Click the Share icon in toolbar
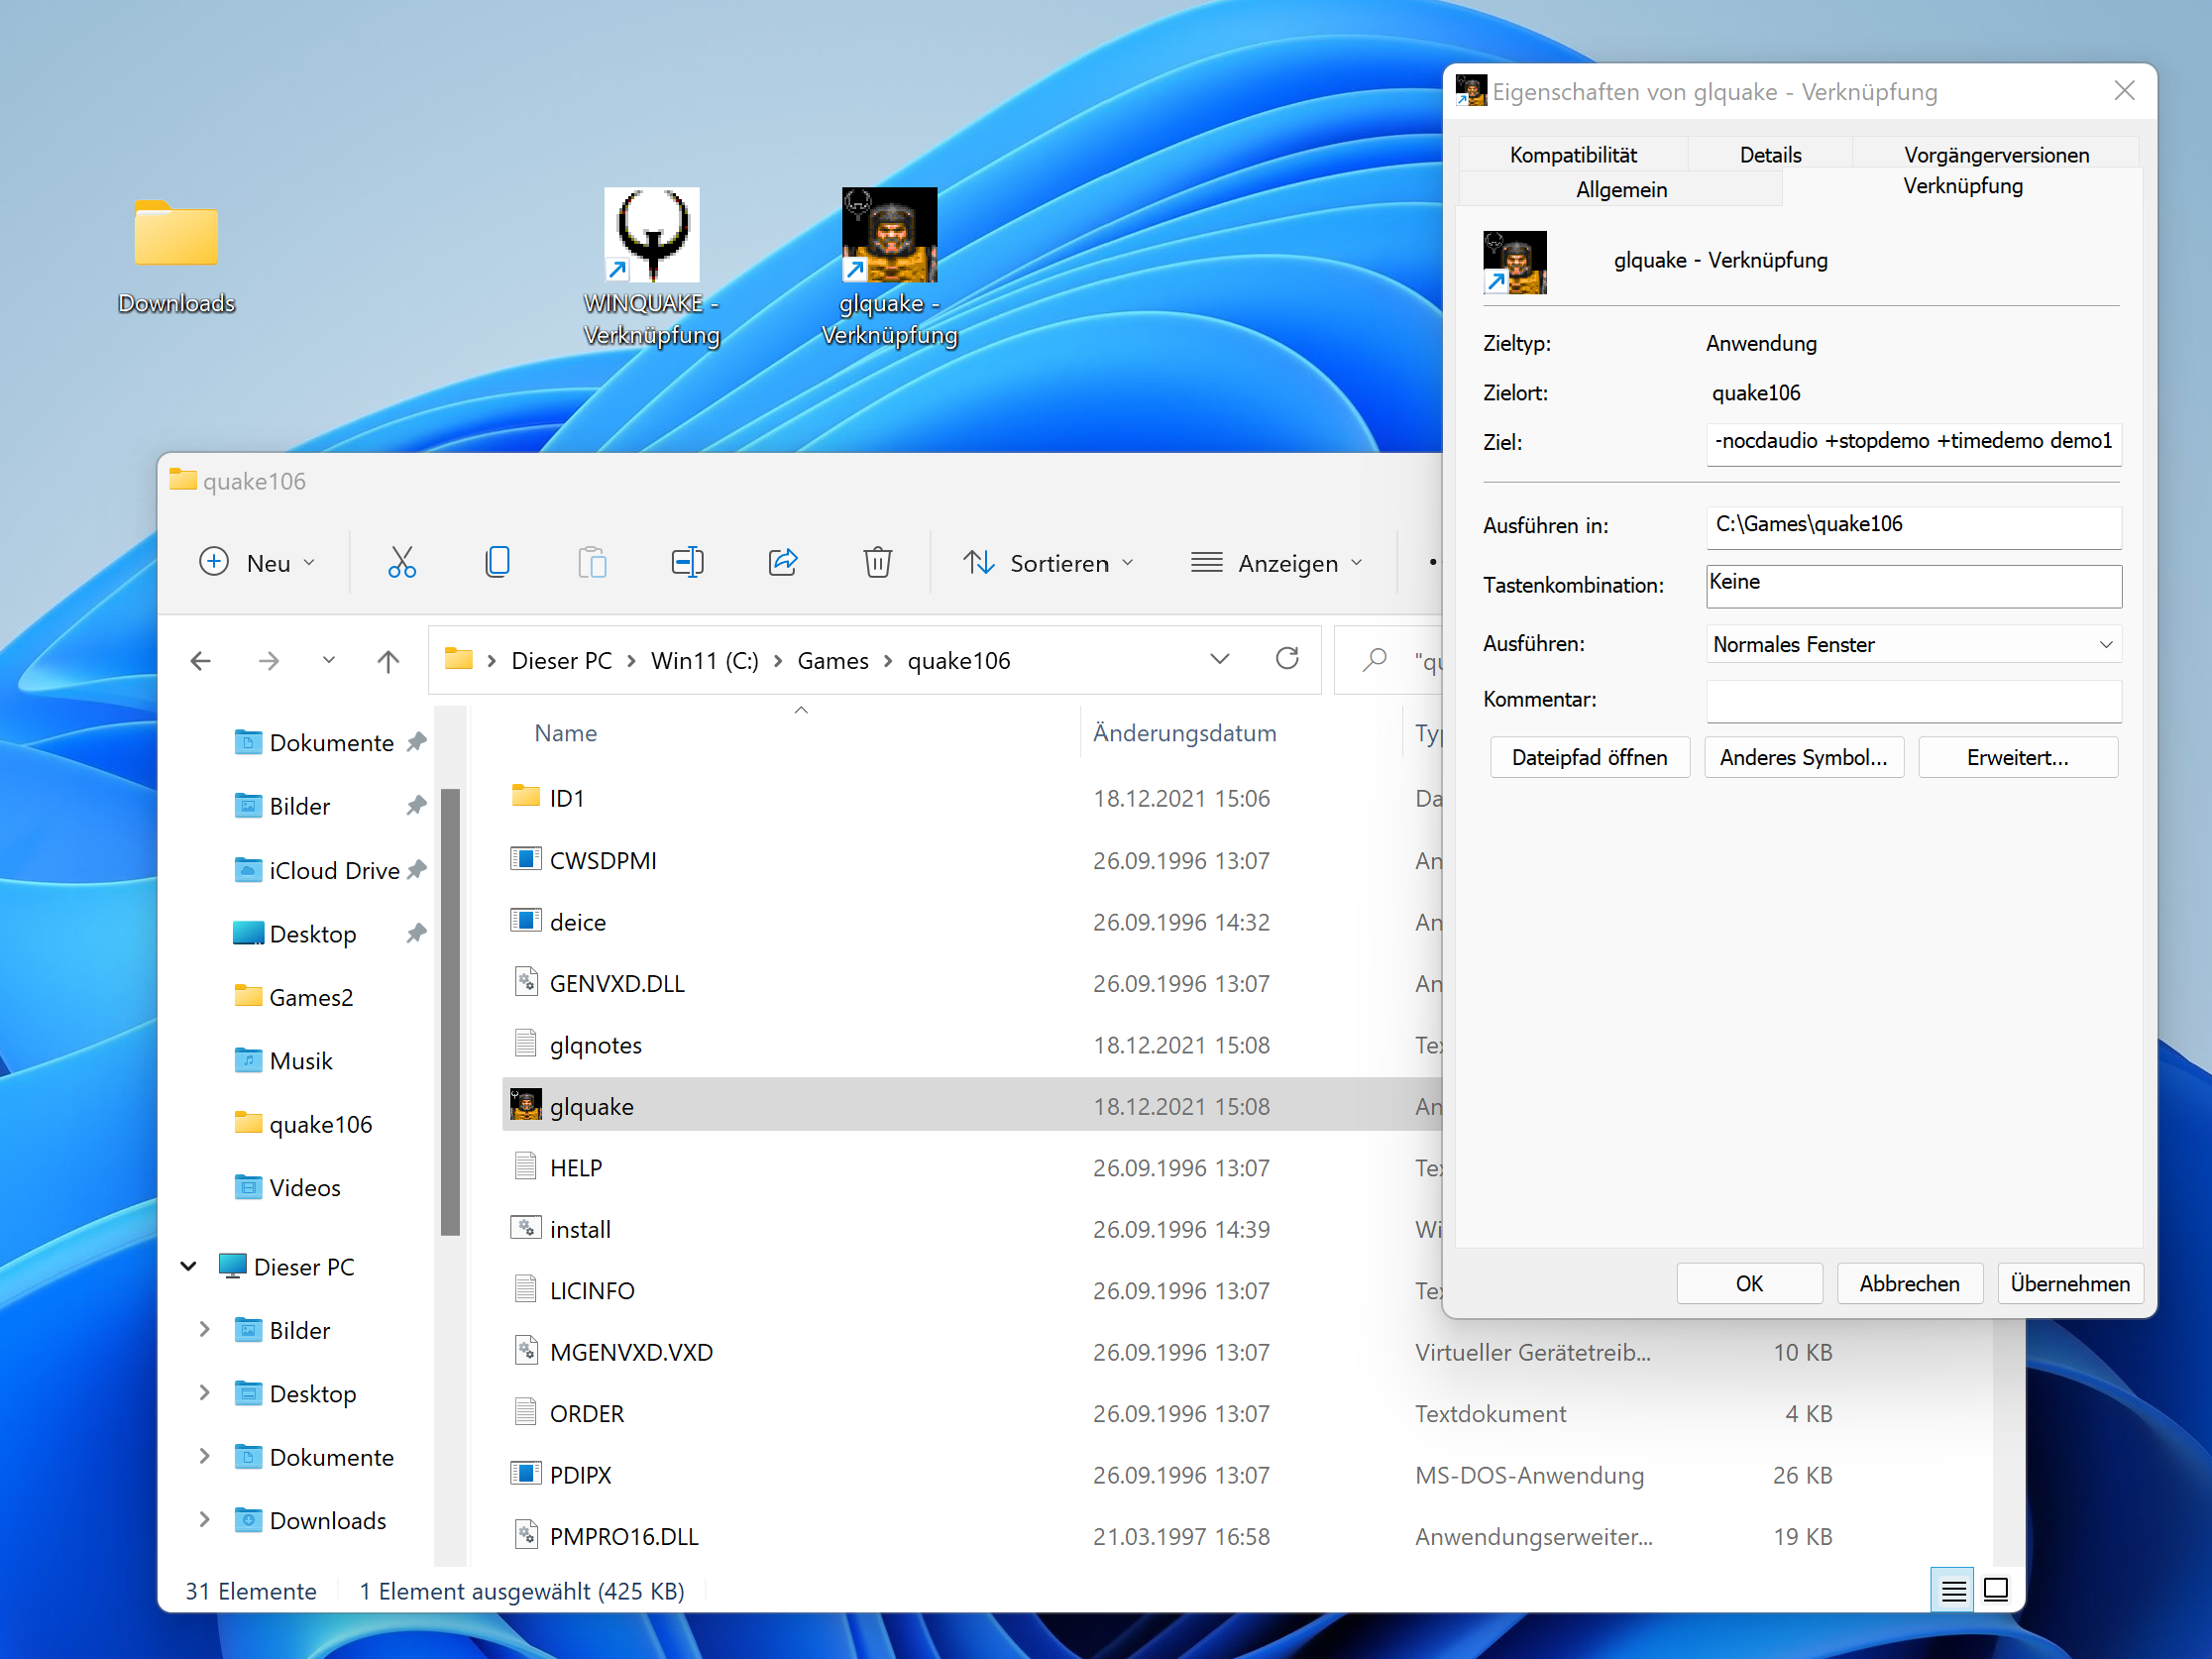Screen dimensions: 2212x1659 (782, 563)
